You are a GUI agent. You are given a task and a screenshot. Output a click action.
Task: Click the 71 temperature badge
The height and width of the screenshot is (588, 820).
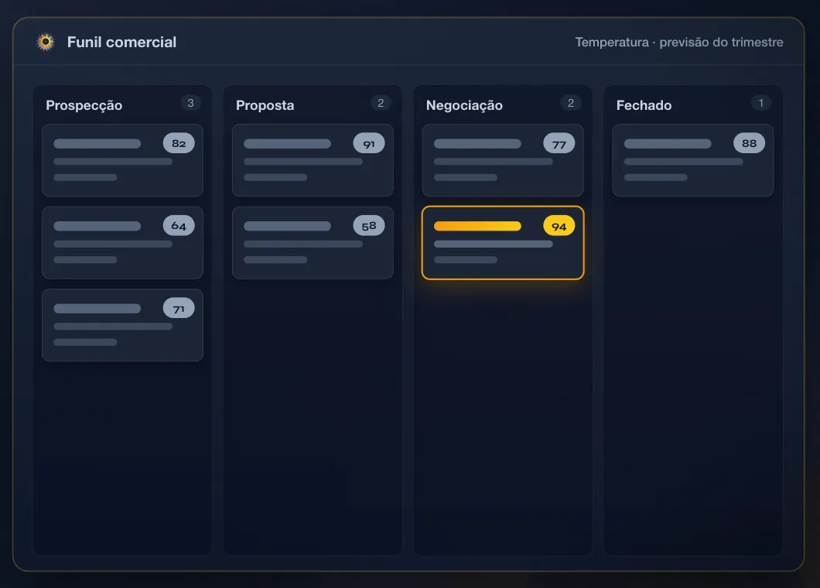179,308
